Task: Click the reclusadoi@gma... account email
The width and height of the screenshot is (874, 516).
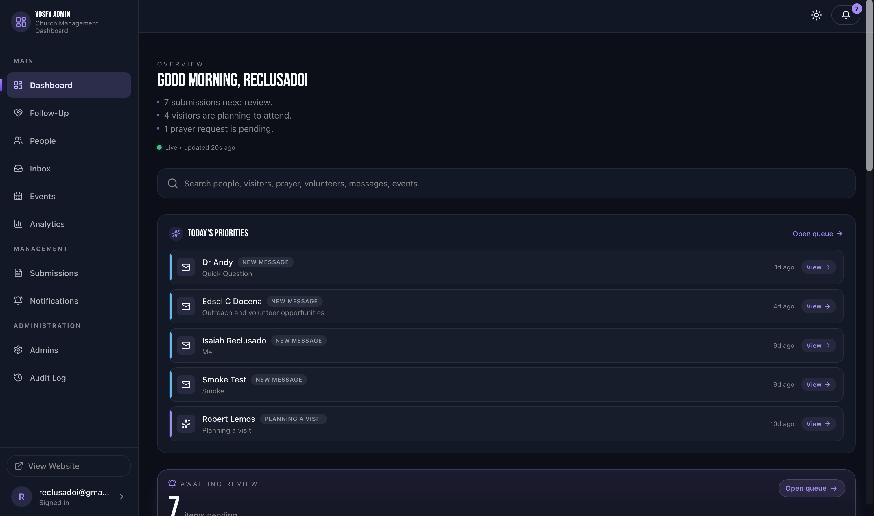Action: tap(74, 492)
